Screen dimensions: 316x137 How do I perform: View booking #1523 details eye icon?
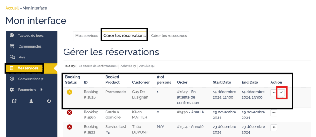[x=274, y=127]
